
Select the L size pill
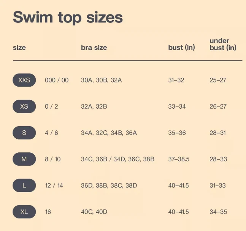pos(24,185)
